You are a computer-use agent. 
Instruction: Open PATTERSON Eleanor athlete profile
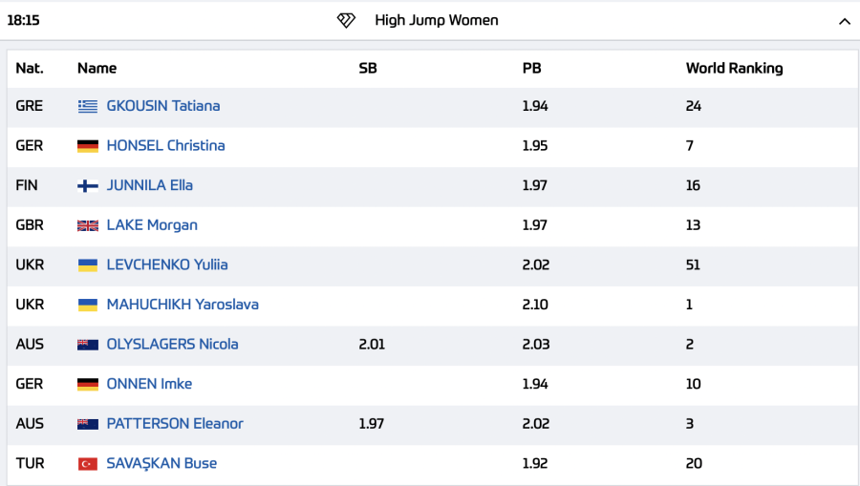click(x=174, y=424)
